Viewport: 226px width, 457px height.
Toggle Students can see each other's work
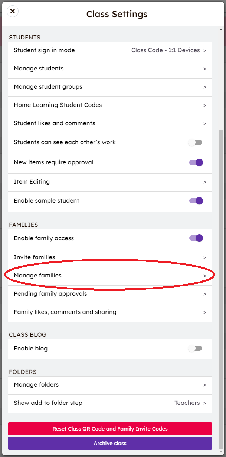pos(195,142)
